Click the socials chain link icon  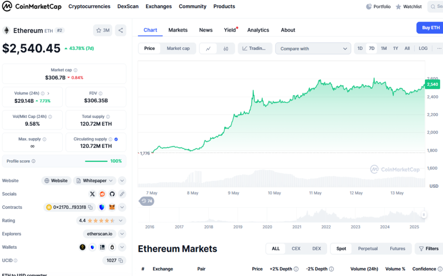(122, 194)
